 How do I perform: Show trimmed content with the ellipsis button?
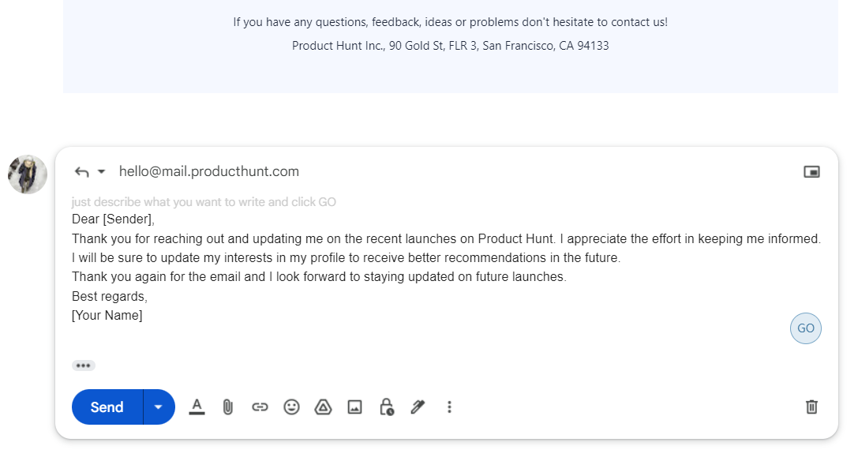point(83,365)
